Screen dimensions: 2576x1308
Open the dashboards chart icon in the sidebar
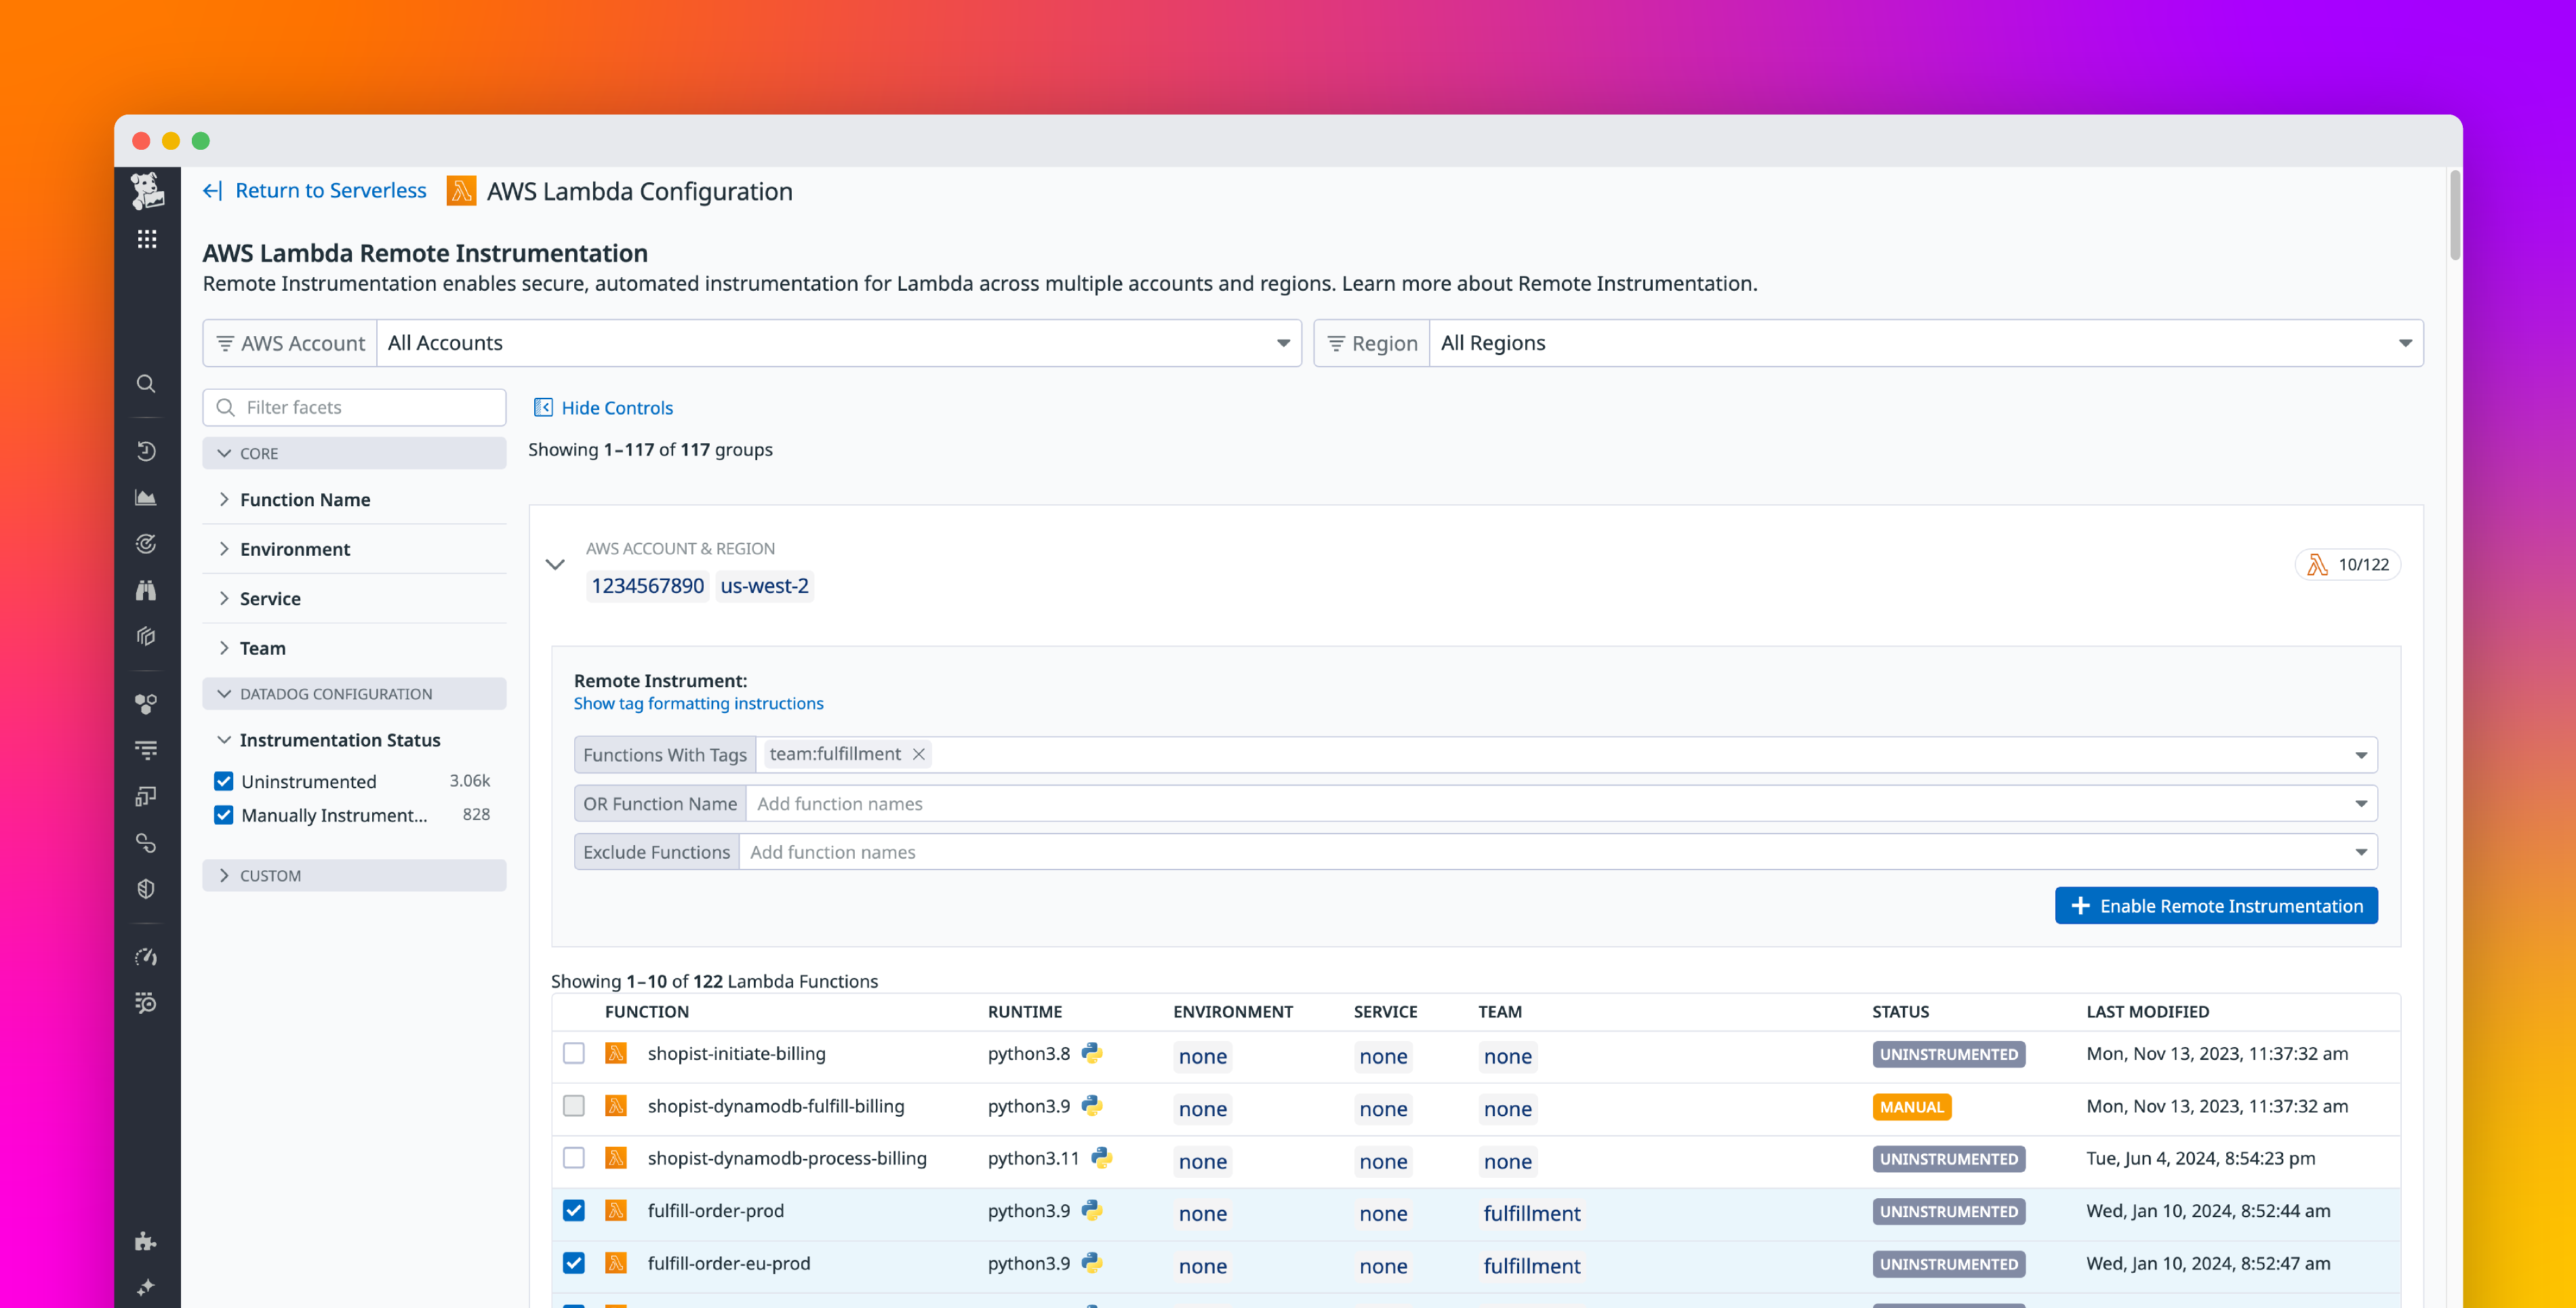(146, 497)
